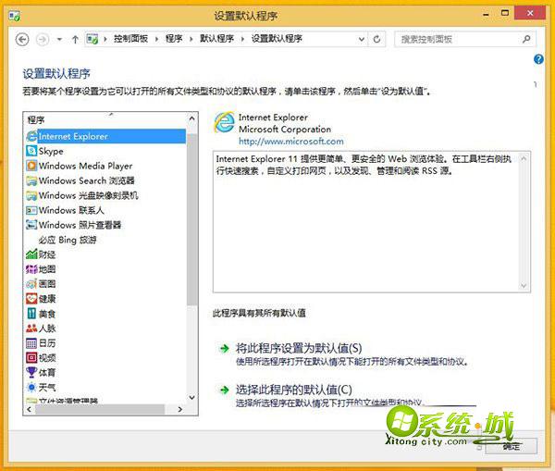Choose the 财经 app entry
The width and height of the screenshot is (555, 471).
(x=46, y=254)
